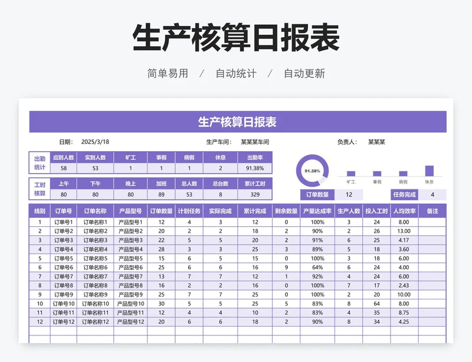
Task: Click the 工时核算 label cell
Action: pos(40,189)
